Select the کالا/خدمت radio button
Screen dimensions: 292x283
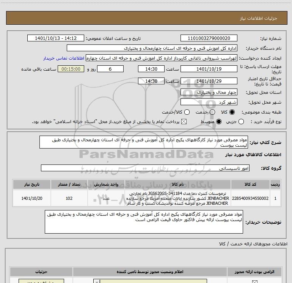click(x=187, y=112)
